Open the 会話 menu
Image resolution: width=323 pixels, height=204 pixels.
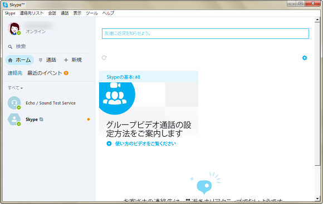pos(52,13)
